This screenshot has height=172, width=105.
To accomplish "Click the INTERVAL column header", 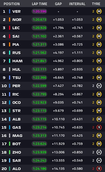I will pyautogui.click(x=77, y=4).
